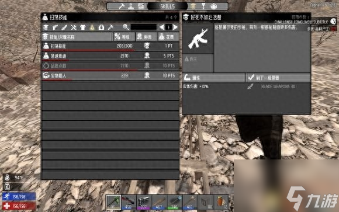
Task: Filter skills by crossed tools category
Action: point(74,27)
